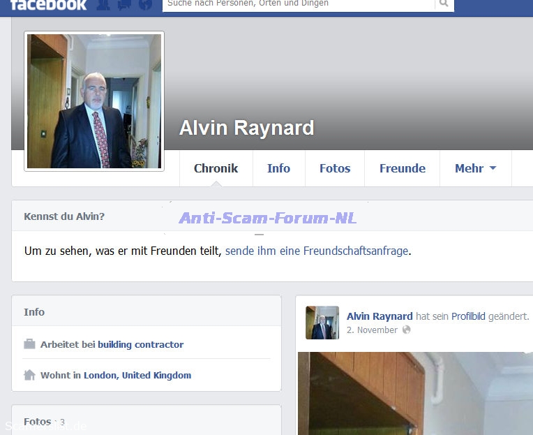Screen dimensions: 533x435
Task: Click the small post avatar of Alvin Raynard
Action: pyautogui.click(x=322, y=323)
